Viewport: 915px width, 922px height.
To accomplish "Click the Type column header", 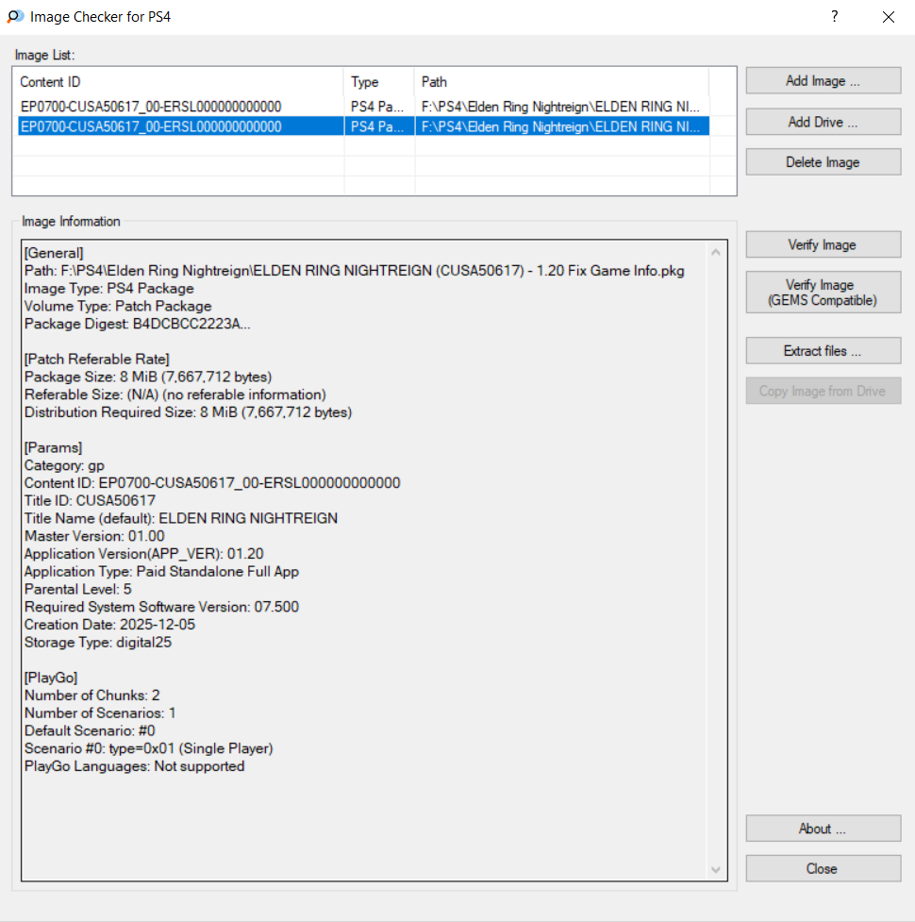I will point(378,82).
